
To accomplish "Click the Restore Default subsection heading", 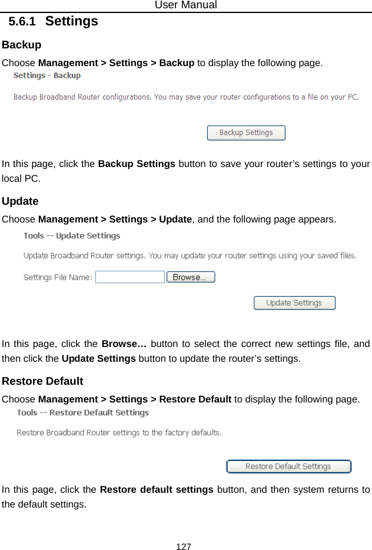I will click(x=42, y=381).
